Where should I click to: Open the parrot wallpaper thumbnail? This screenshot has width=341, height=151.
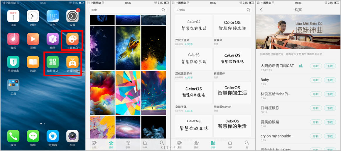click(x=128, y=48)
